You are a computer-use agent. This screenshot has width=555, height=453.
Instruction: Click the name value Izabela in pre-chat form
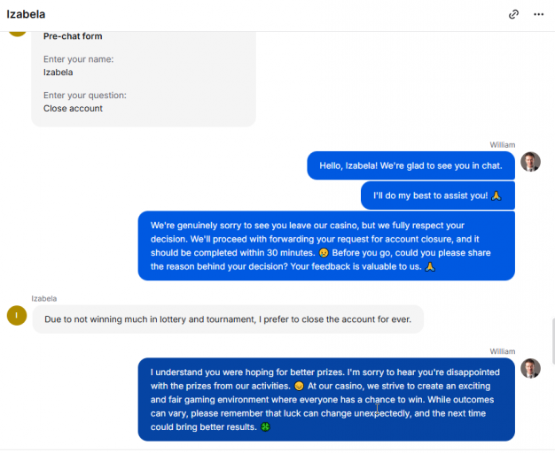click(x=58, y=73)
